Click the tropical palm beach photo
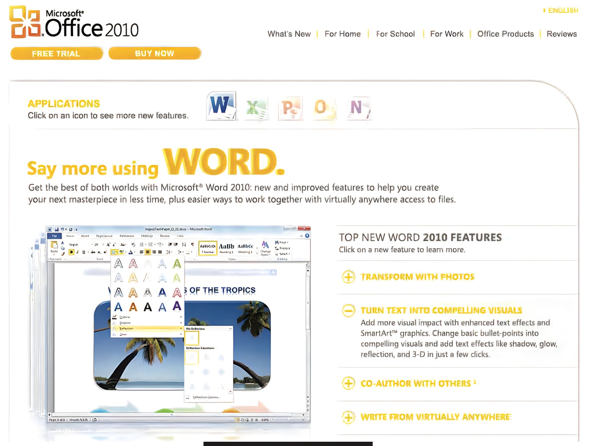The width and height of the screenshot is (589, 446). tap(182, 345)
